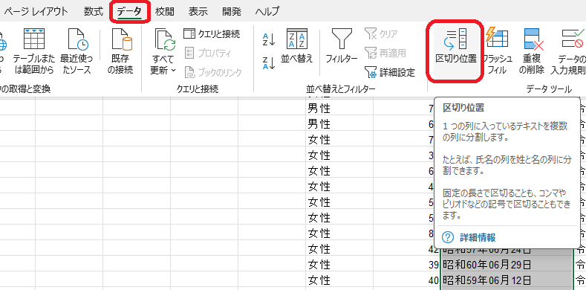Image resolution: width=586 pixels, height=290 pixels.
Task: Switch to the 表示 tab
Action: point(198,11)
